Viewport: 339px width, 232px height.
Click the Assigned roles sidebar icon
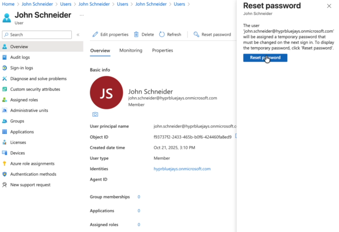click(5, 100)
